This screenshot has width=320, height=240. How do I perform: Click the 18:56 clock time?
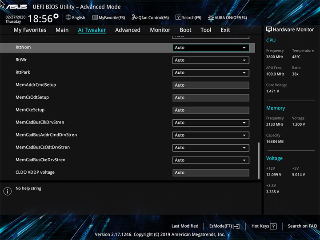[x=40, y=19]
